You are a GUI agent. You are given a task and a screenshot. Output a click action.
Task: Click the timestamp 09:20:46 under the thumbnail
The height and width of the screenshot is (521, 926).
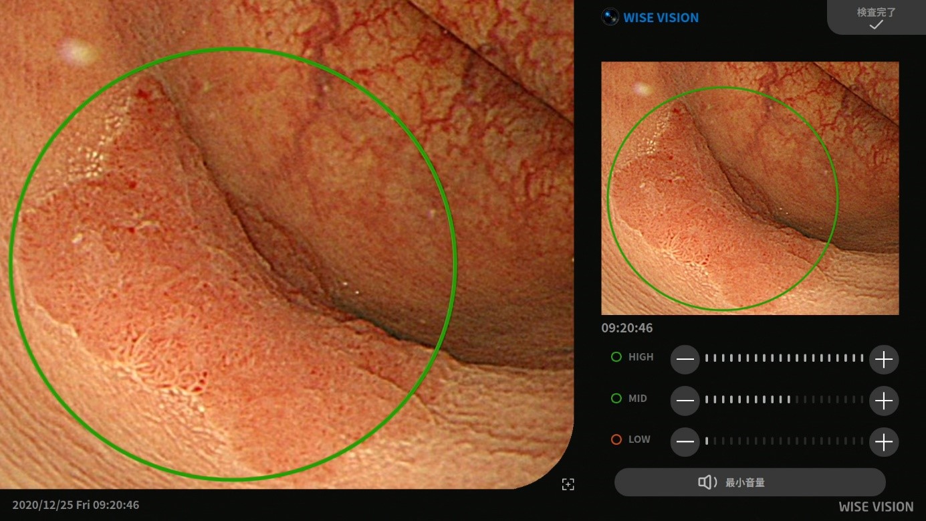[x=627, y=328]
